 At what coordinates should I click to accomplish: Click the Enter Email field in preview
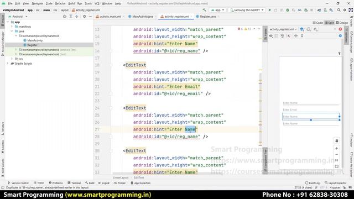tap(311, 109)
